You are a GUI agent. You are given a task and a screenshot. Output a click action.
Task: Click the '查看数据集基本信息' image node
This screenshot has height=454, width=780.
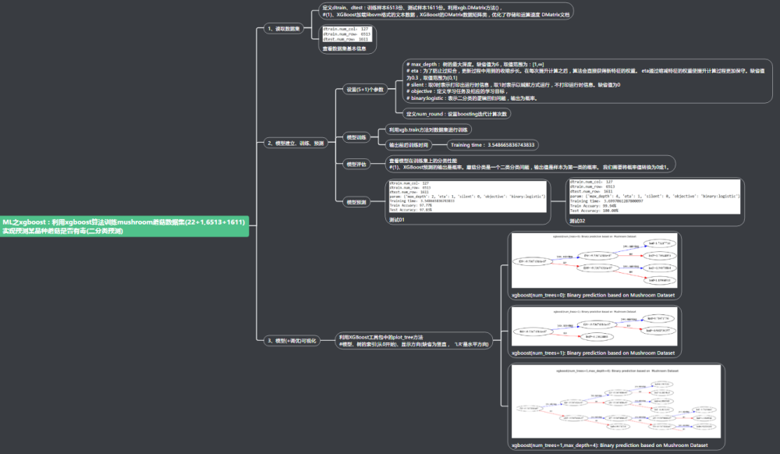coord(347,39)
